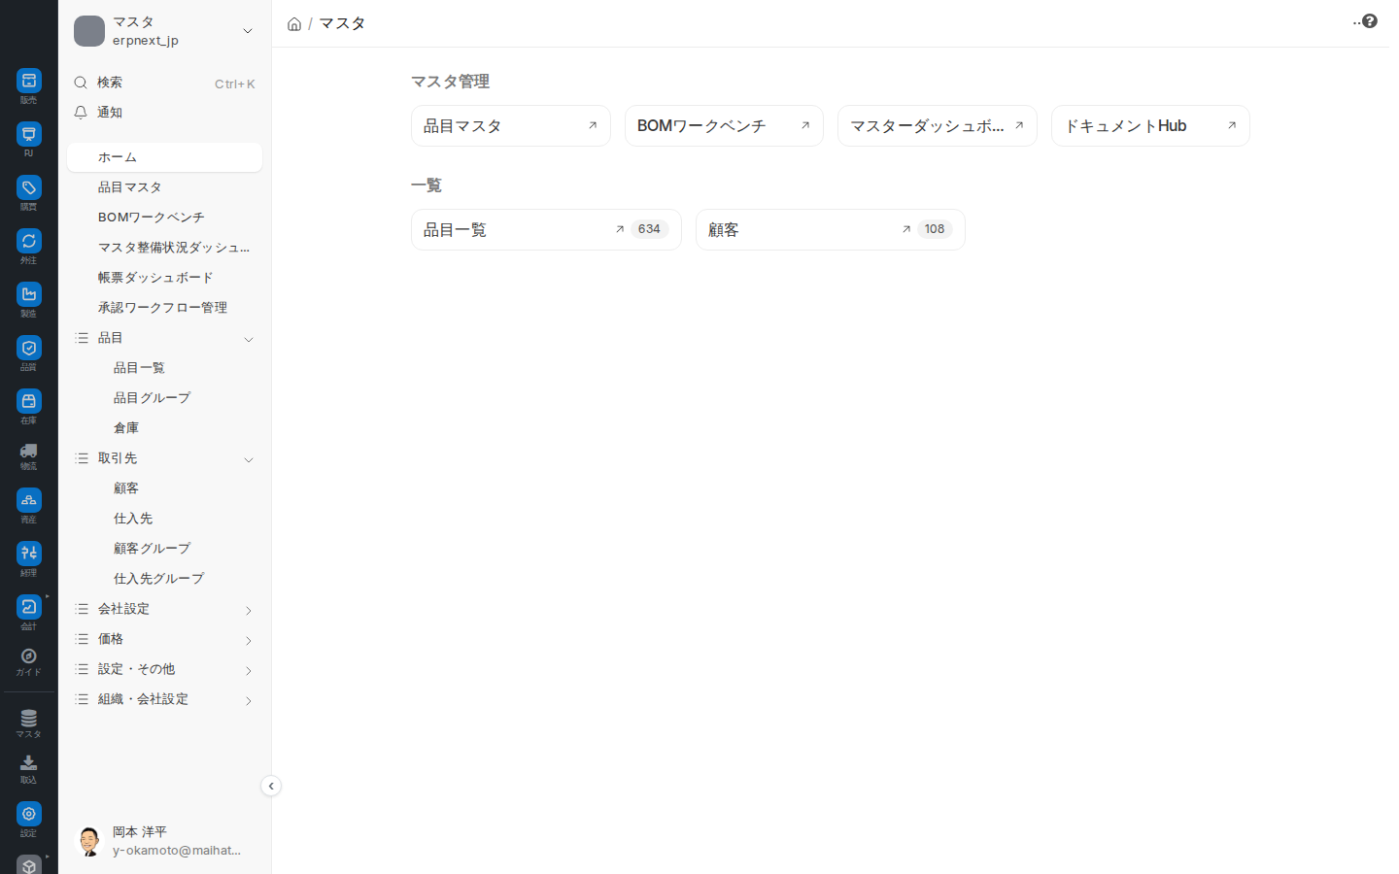
Task: Open the 顧客 card showing 108
Action: click(831, 229)
